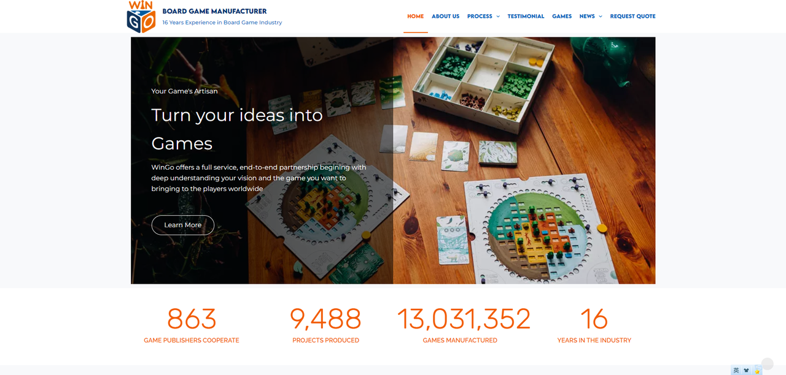Click the yellow star icon in the IME bar
Screen dimensions: 786x375
pos(757,370)
